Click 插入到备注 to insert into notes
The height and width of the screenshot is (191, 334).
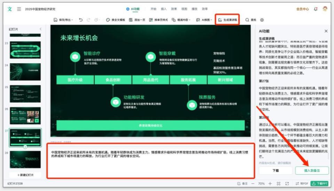pyautogui.click(x=312, y=171)
